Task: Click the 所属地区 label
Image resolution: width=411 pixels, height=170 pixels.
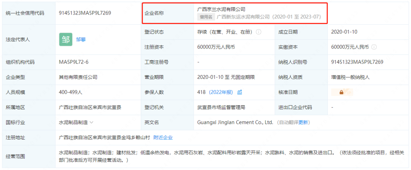Action: [x=16, y=107]
